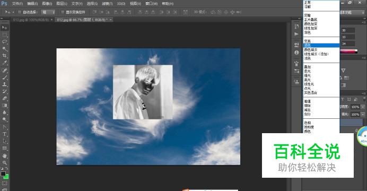Open the 基本功能 workspace dropdown

tap(352, 12)
